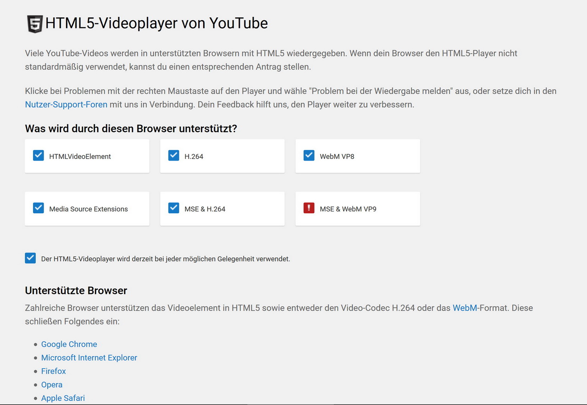This screenshot has width=587, height=405.
Task: Click the HTMLVideoElement label text
Action: point(80,157)
